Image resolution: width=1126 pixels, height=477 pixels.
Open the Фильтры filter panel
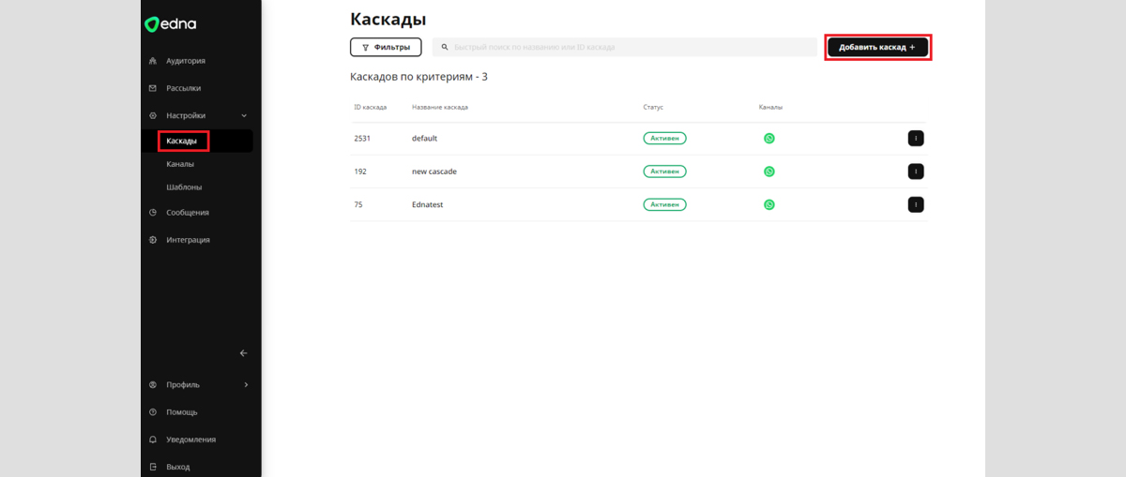tap(386, 47)
